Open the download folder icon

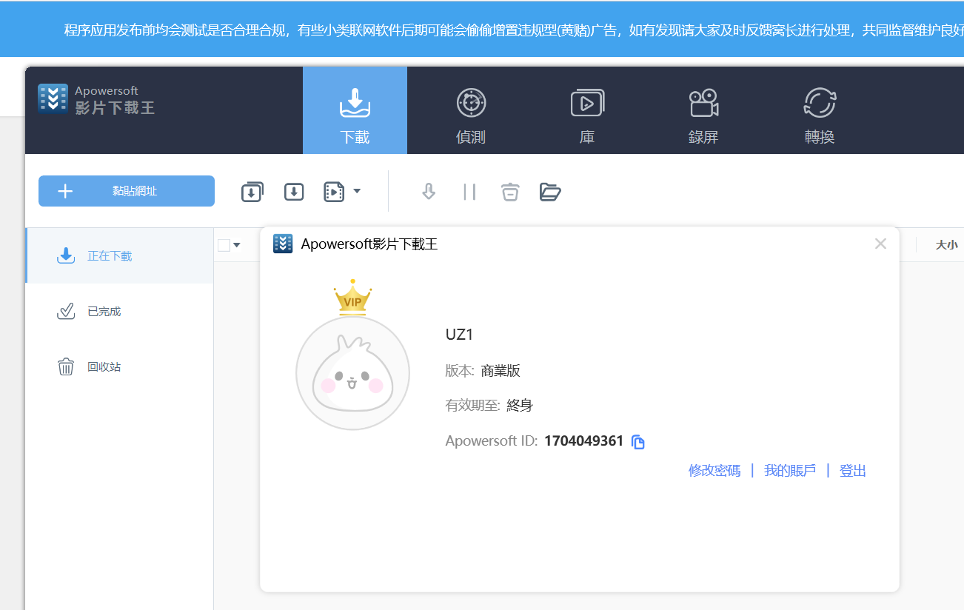coord(550,192)
